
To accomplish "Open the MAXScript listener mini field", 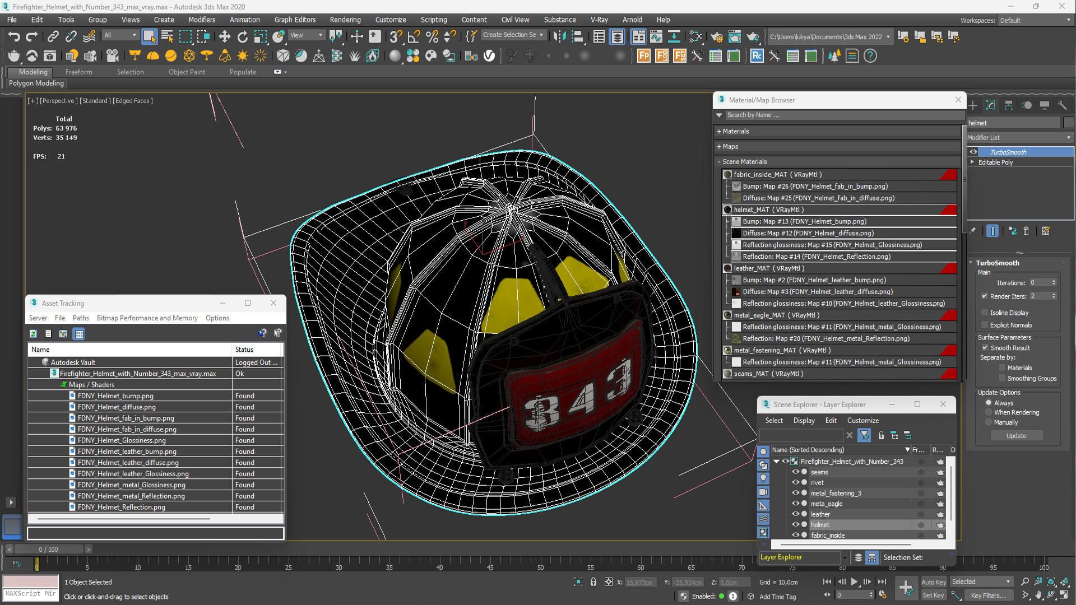I will (30, 594).
